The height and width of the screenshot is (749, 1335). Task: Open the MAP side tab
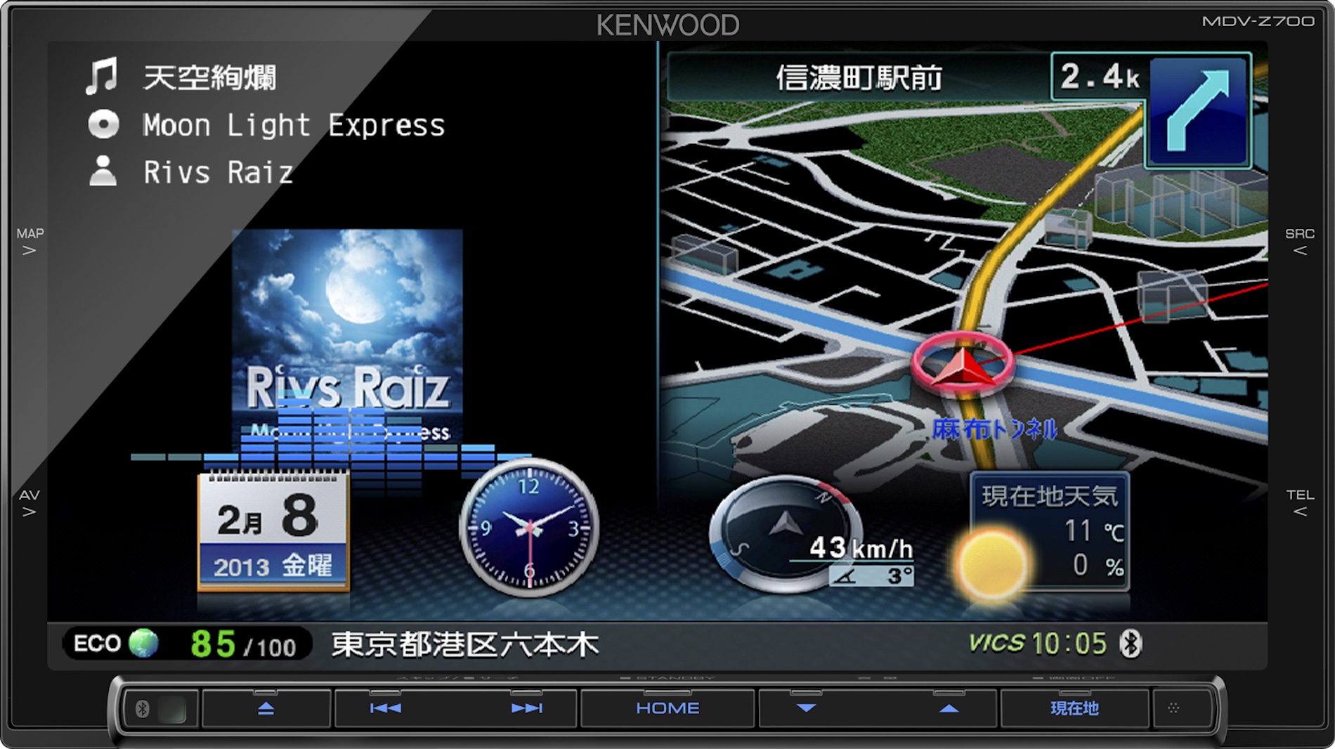[x=30, y=242]
